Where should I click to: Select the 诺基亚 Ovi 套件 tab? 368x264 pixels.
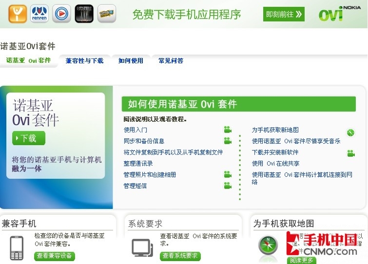pyautogui.click(x=28, y=60)
